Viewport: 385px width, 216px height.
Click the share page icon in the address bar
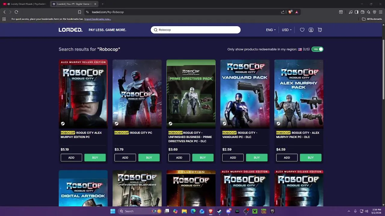[x=282, y=12]
